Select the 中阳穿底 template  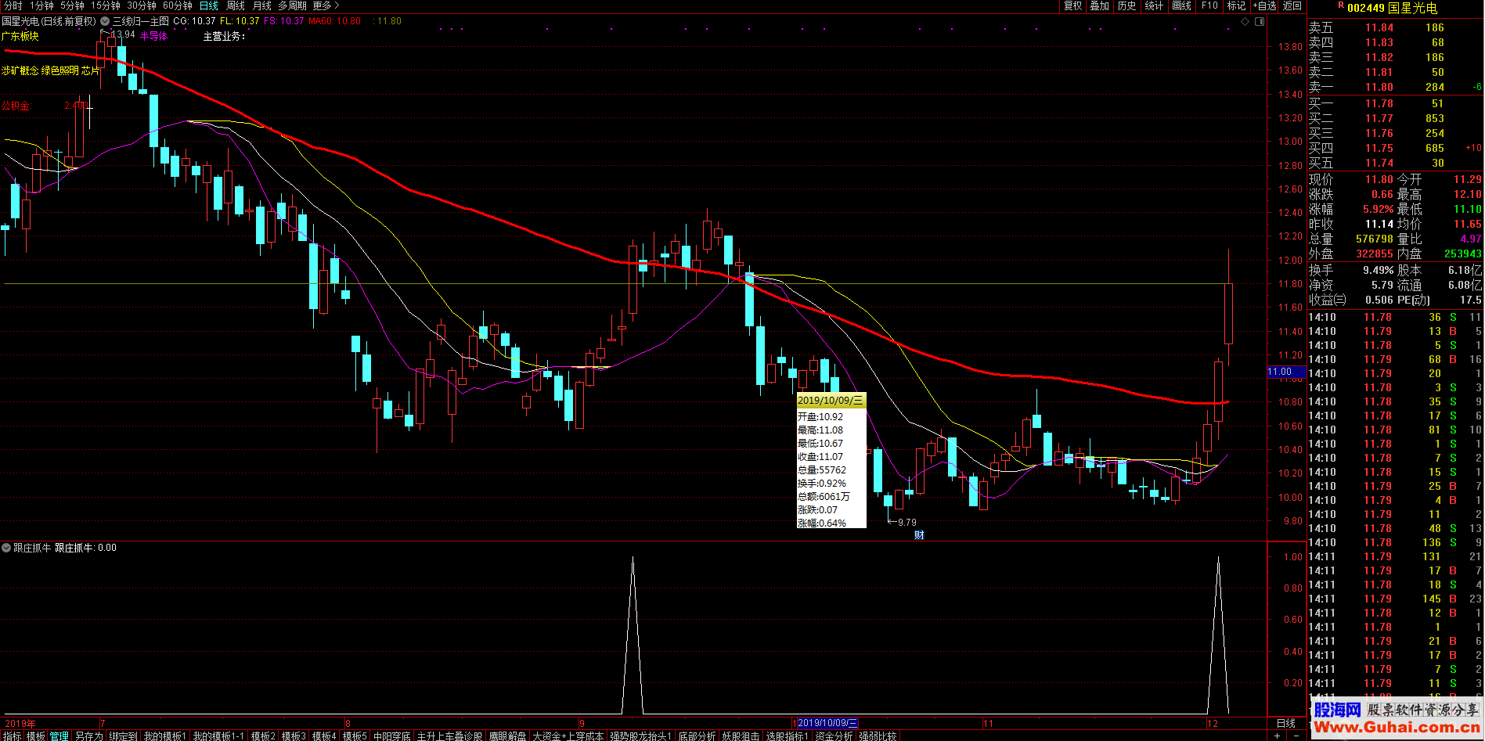392,736
